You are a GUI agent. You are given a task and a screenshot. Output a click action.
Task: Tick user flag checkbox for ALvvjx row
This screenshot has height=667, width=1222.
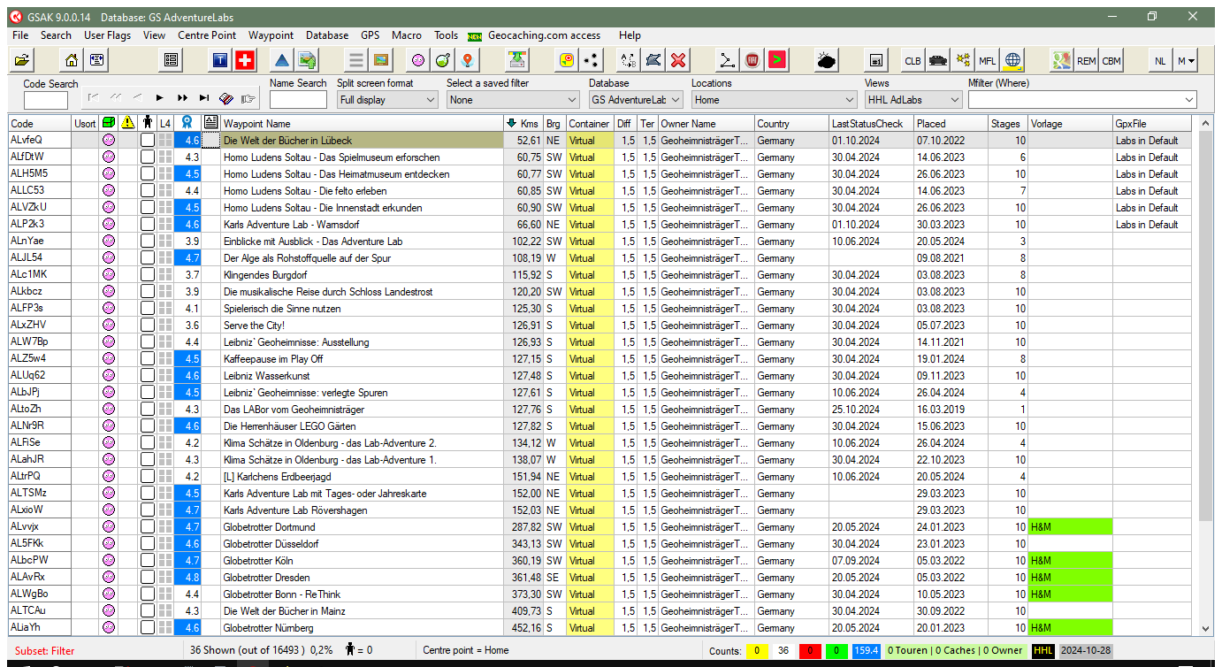[147, 526]
